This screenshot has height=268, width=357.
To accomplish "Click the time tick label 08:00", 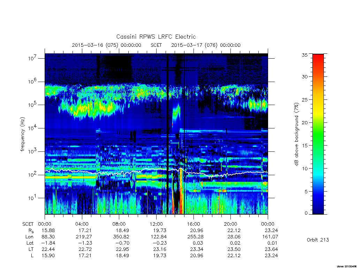I will [x=119, y=224].
